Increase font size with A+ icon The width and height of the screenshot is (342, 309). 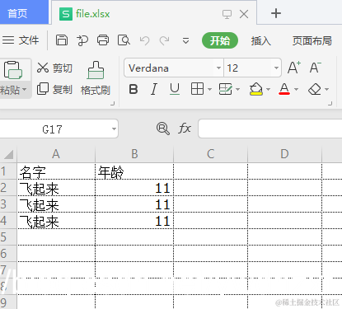294,68
